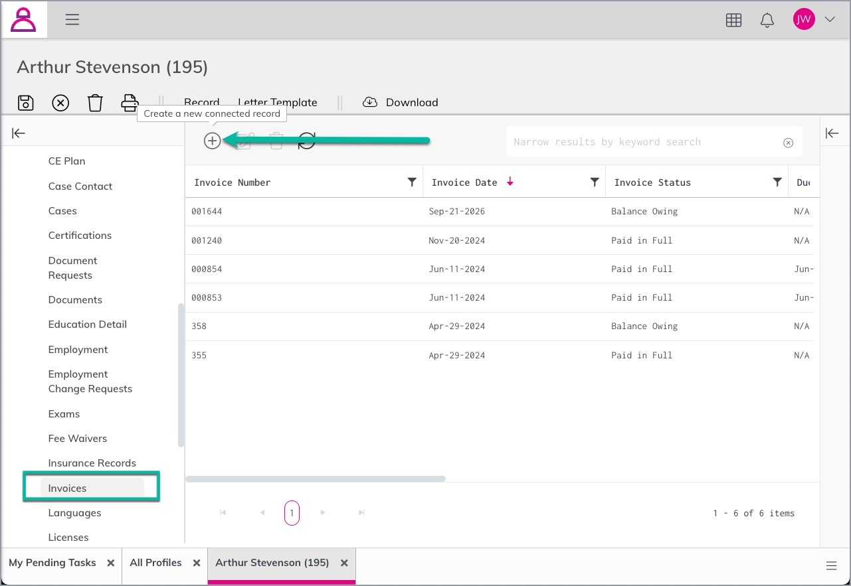Select invoice 001240 row
The image size is (851, 586).
pyautogui.click(x=500, y=240)
